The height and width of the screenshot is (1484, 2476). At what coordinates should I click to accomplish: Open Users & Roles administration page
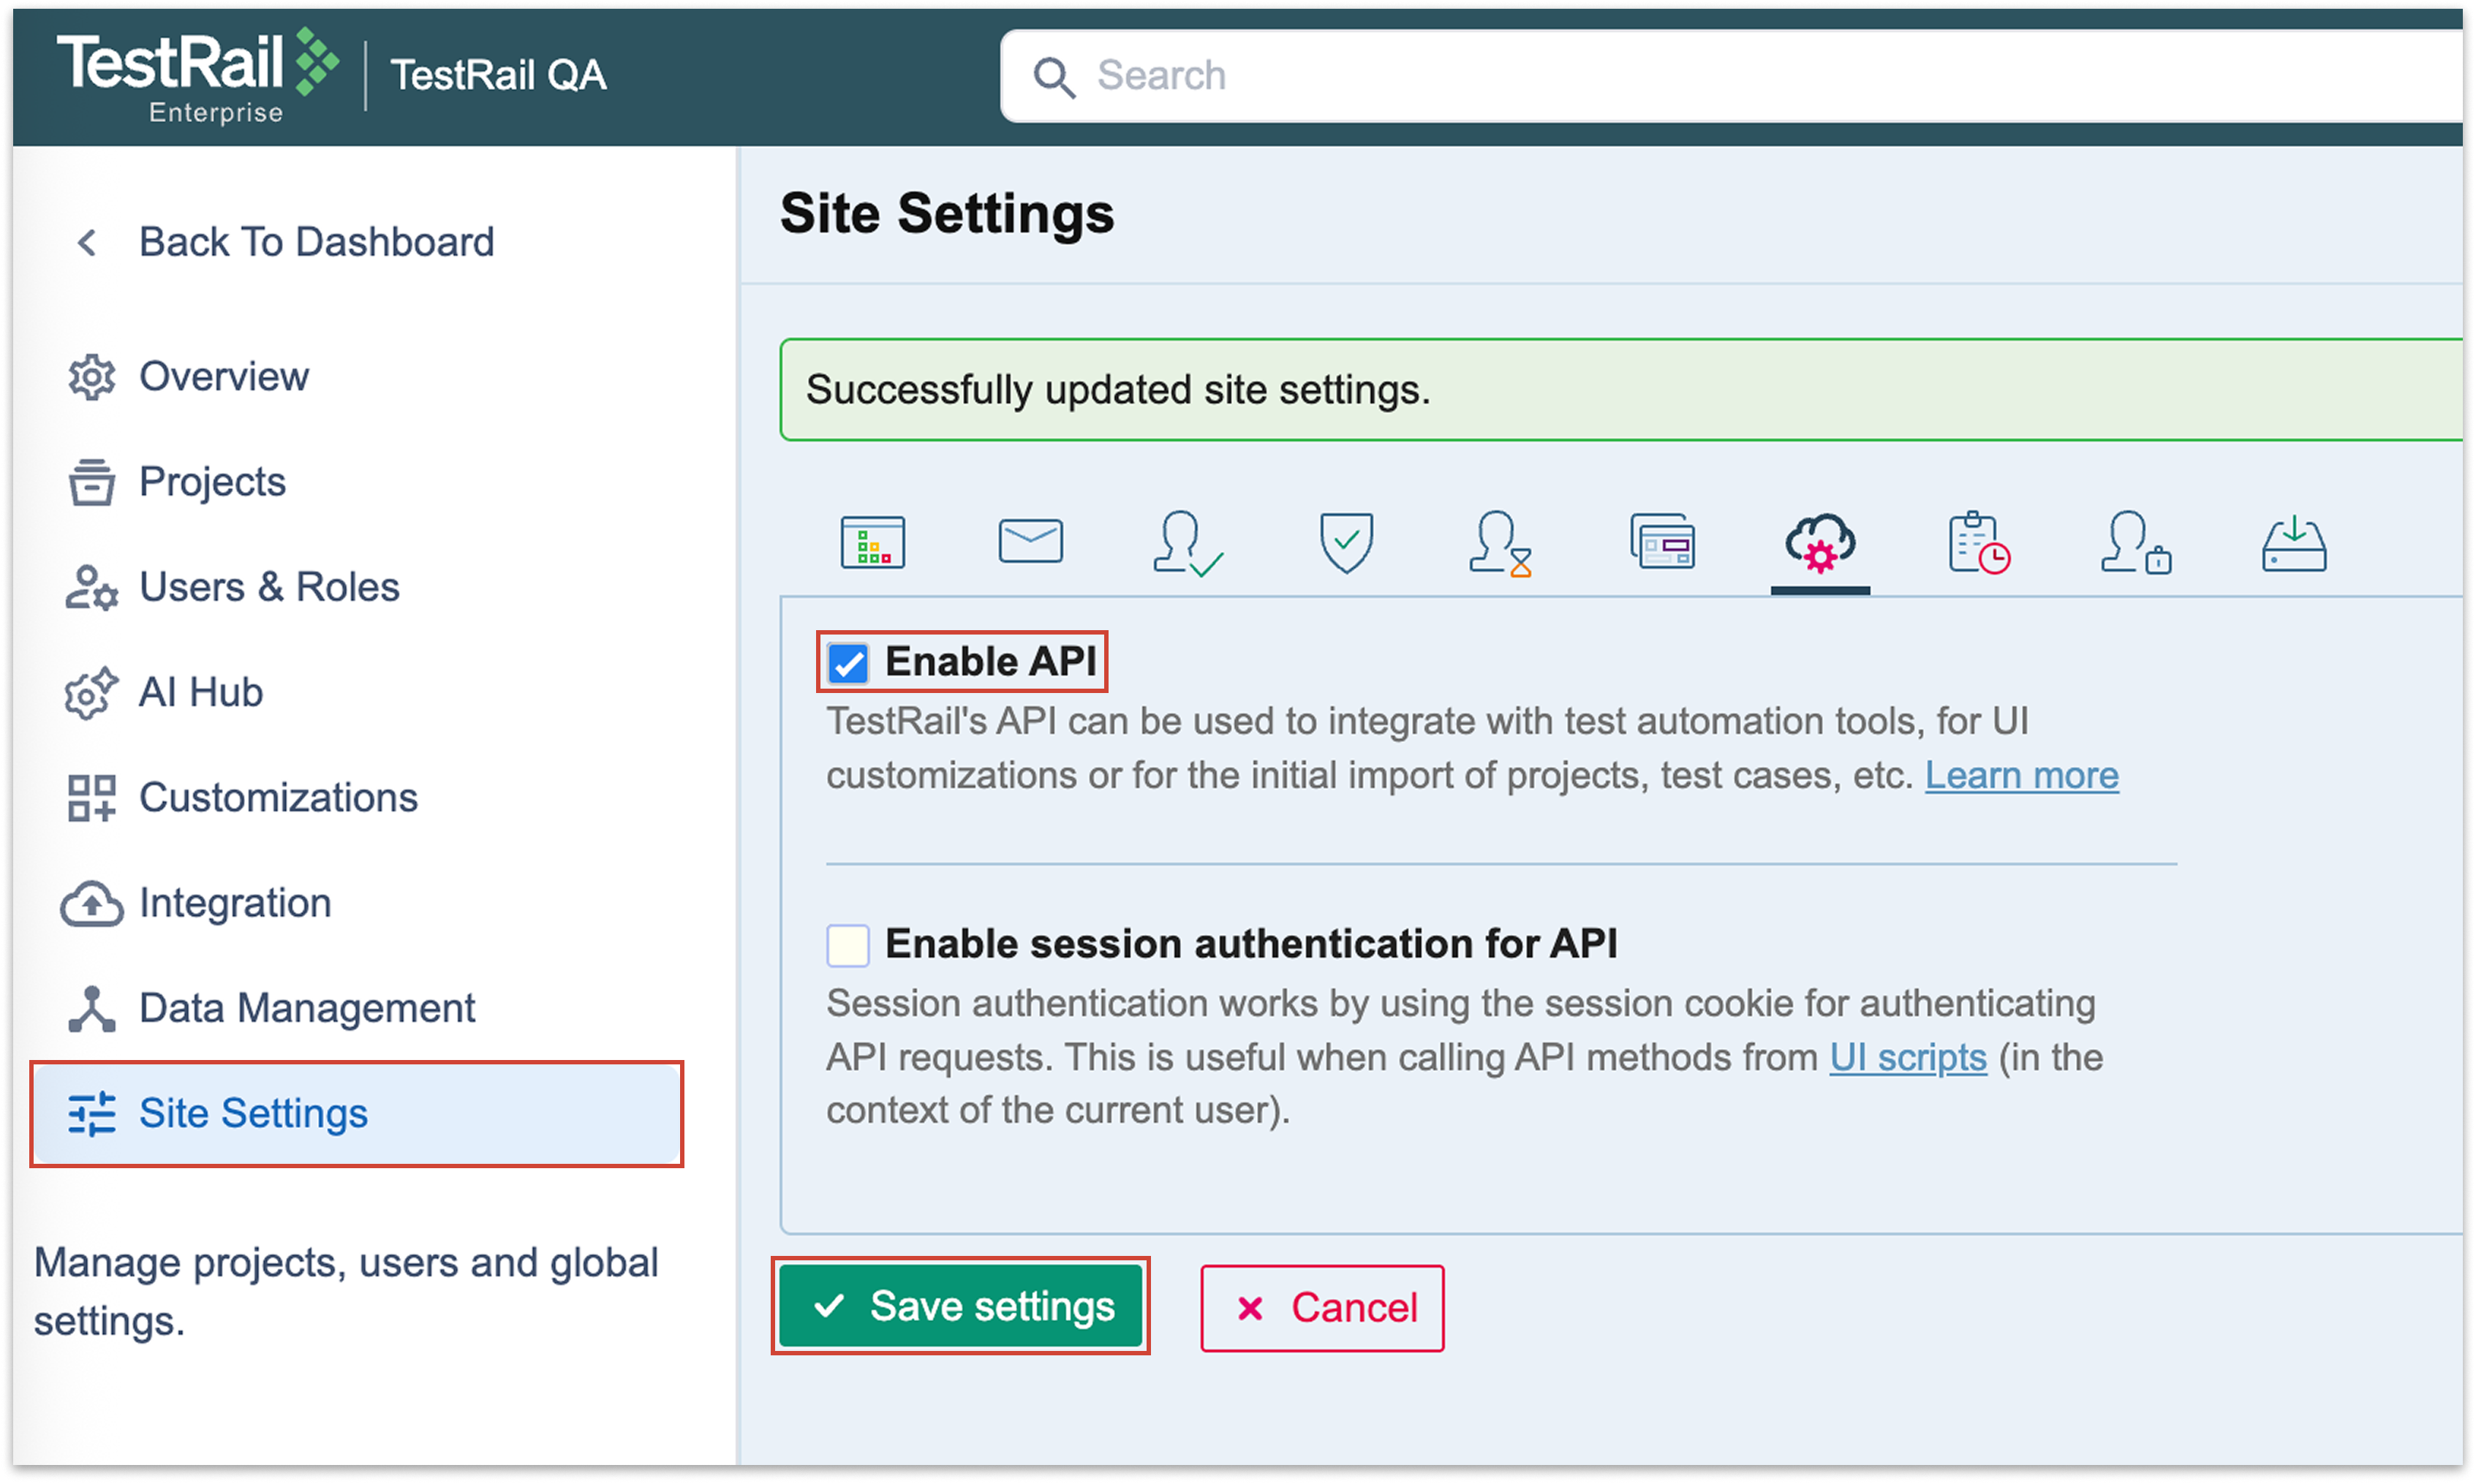click(269, 587)
